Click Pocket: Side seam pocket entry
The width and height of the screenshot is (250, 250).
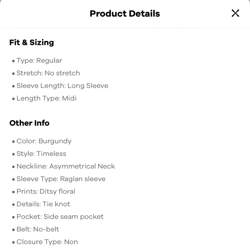tap(60, 217)
